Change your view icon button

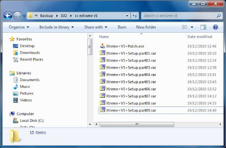185,27
